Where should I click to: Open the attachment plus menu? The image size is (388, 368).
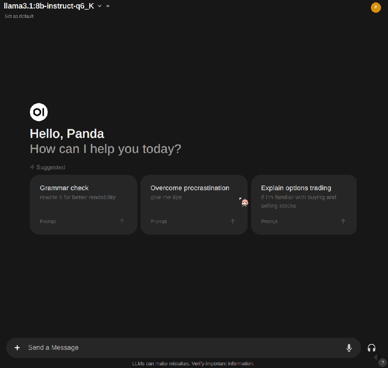coord(17,348)
